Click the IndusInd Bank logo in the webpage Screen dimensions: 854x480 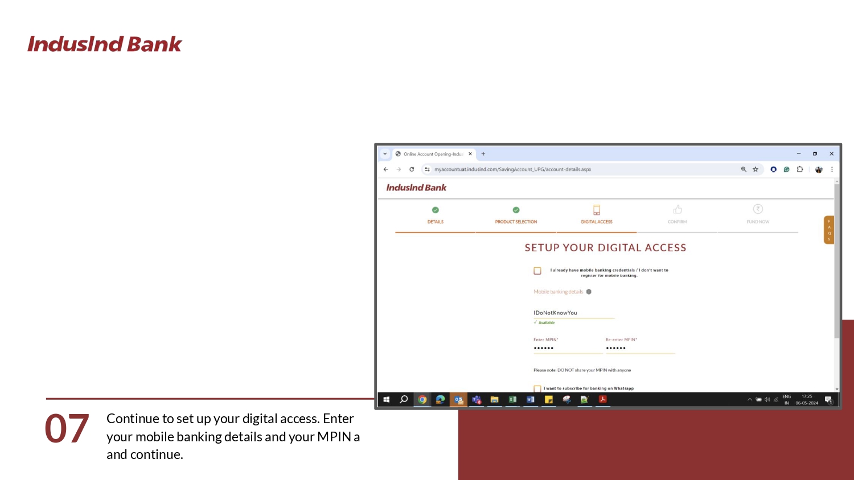pos(416,188)
